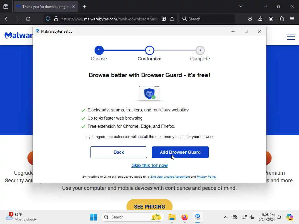Click the Malwarebytes website logo
299x224 pixels.
(x=18, y=35)
